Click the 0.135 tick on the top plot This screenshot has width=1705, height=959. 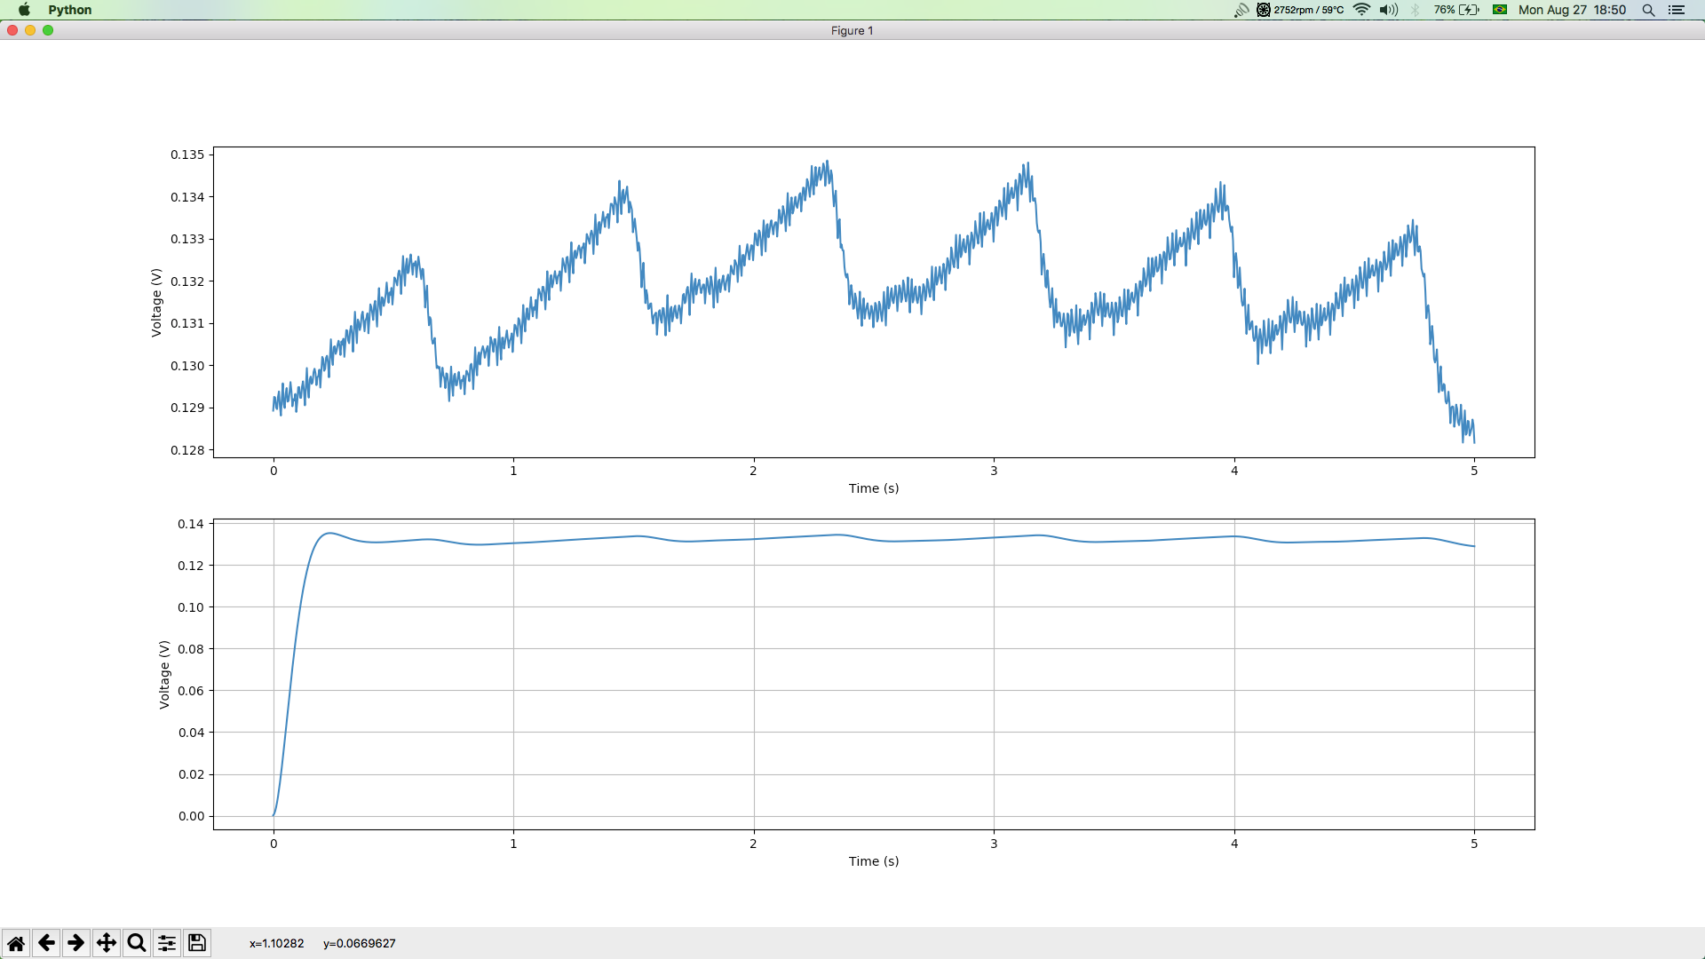187,155
